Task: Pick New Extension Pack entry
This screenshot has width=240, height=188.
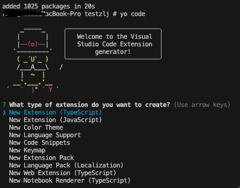Action: pos(41,158)
